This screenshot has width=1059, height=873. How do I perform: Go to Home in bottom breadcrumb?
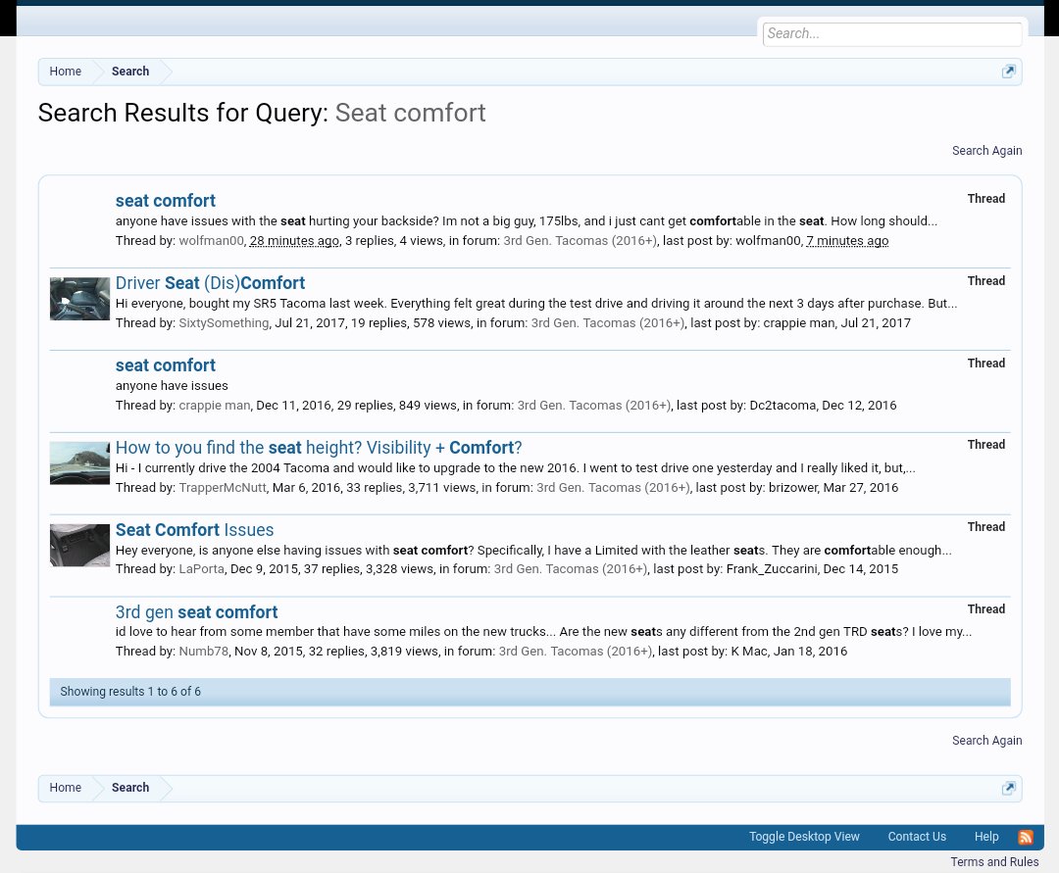point(65,788)
